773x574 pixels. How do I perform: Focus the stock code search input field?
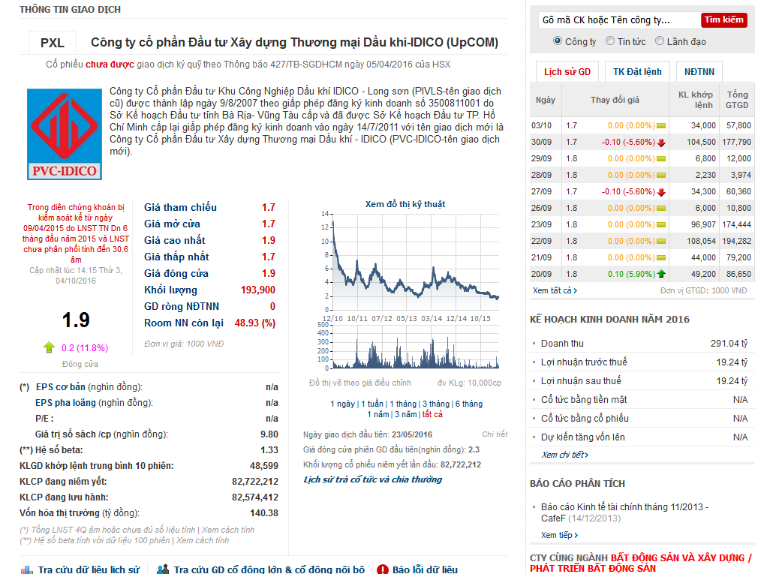click(x=619, y=20)
